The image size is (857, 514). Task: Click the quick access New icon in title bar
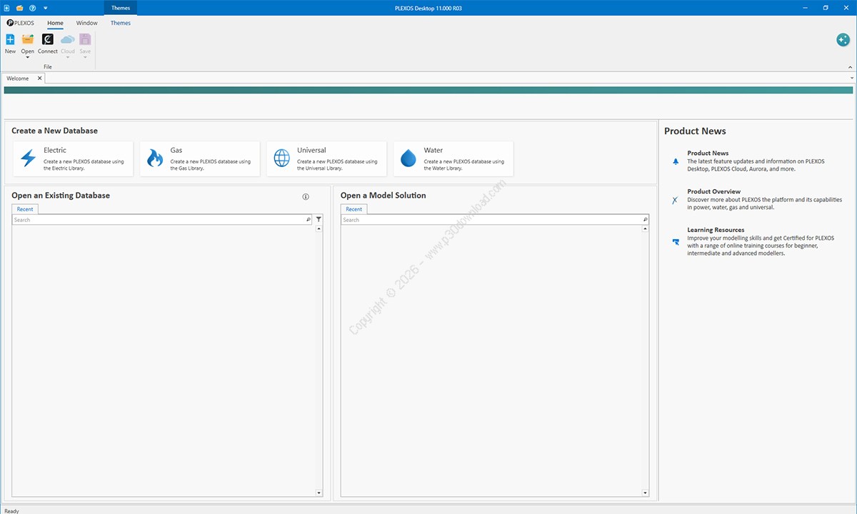coord(6,7)
